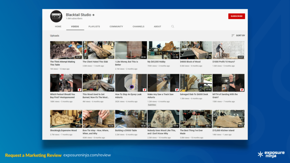Open Which Festool Should You Buy First title
This screenshot has width=290, height=163.
point(63,96)
